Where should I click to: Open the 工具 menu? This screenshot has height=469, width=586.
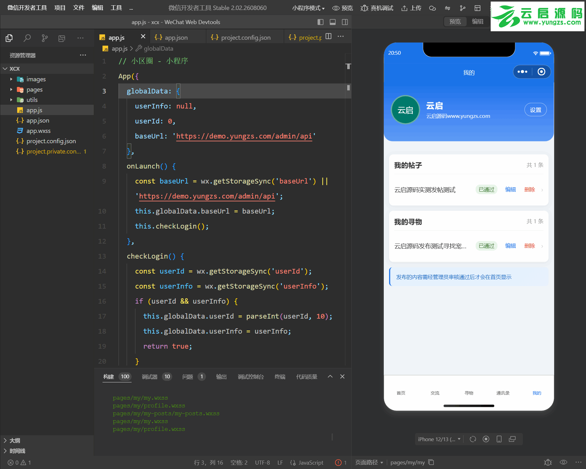point(116,8)
